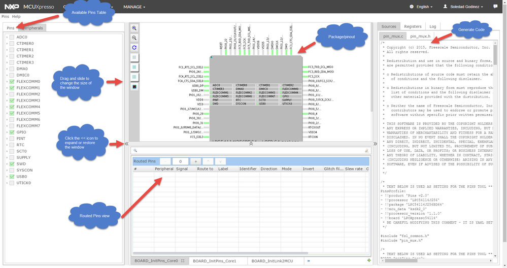The image size is (507, 268).
Task: Expand the CTIMER1 tree node
Action: pyautogui.click(x=7, y=50)
